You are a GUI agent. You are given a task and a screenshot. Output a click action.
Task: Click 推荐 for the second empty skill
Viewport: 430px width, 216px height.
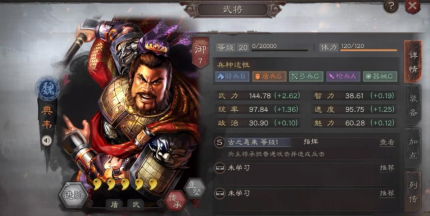[x=387, y=193]
